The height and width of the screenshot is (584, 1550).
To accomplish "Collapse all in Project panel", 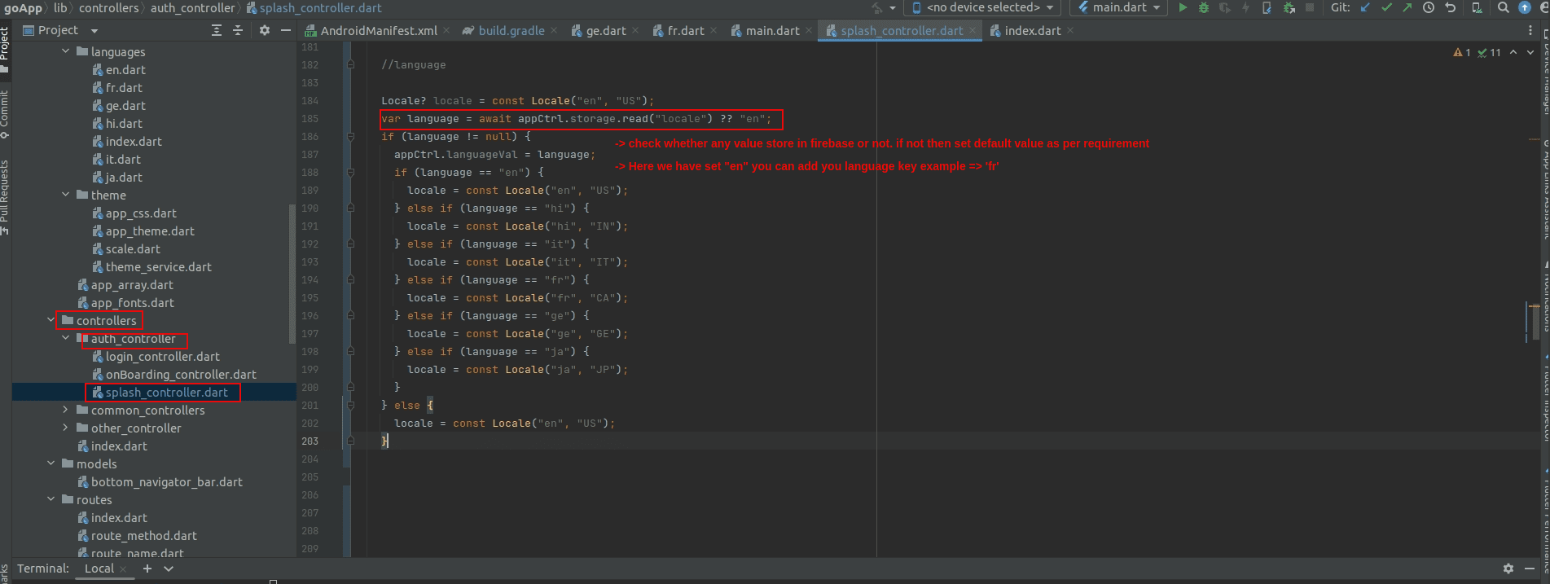I will (x=238, y=30).
